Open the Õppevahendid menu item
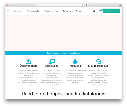127x107 pixels. [33, 11]
